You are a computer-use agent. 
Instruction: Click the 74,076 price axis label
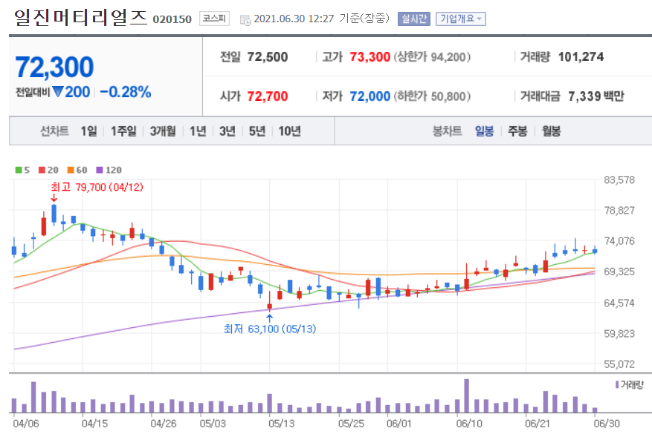click(619, 240)
